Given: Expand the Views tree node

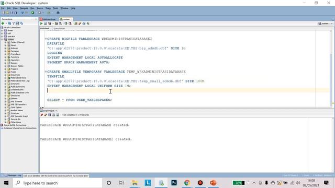Looking at the screenshot, I should [x=5, y=45].
